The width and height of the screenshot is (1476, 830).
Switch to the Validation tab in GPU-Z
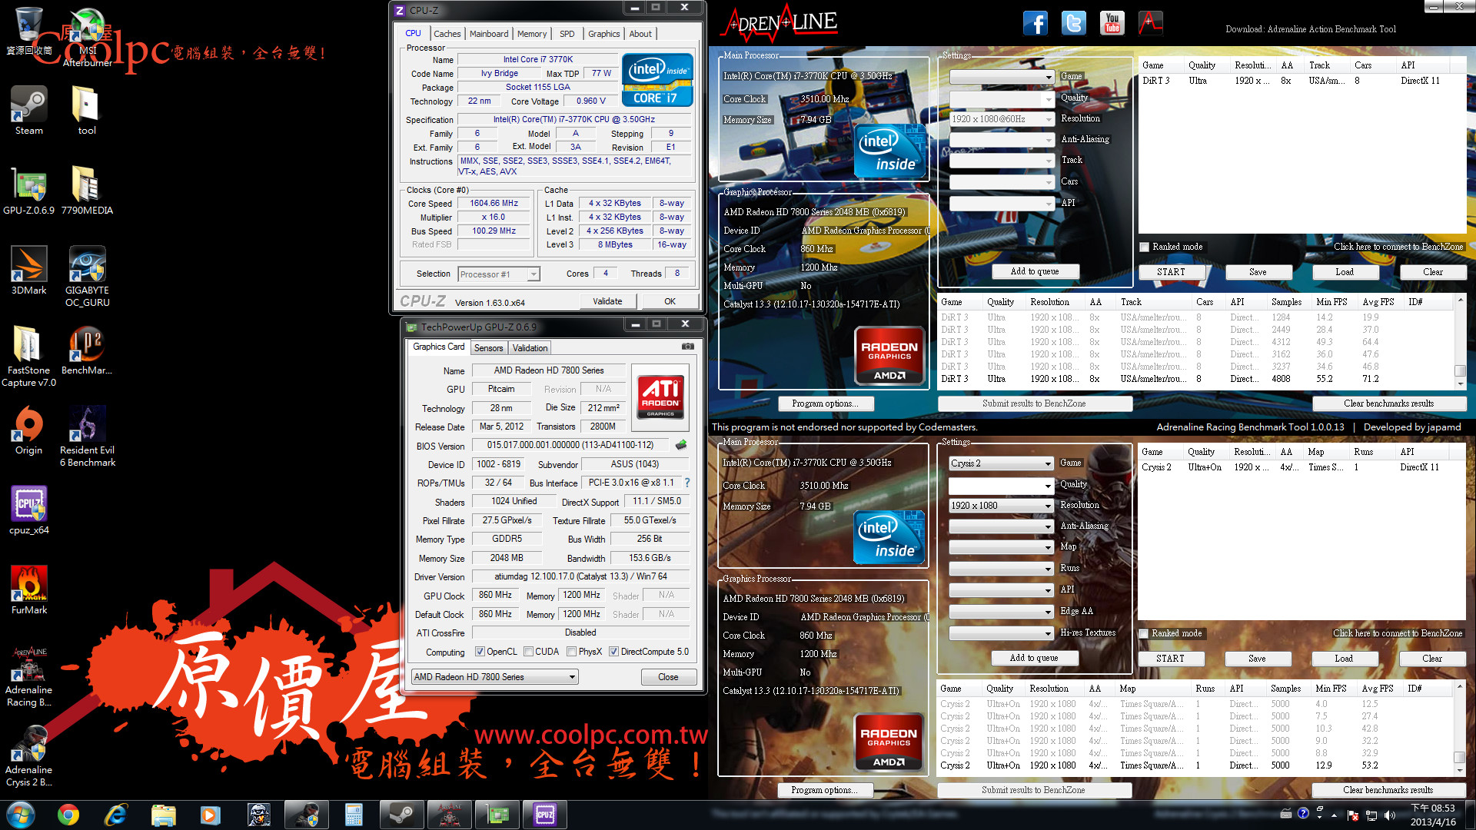click(x=530, y=348)
